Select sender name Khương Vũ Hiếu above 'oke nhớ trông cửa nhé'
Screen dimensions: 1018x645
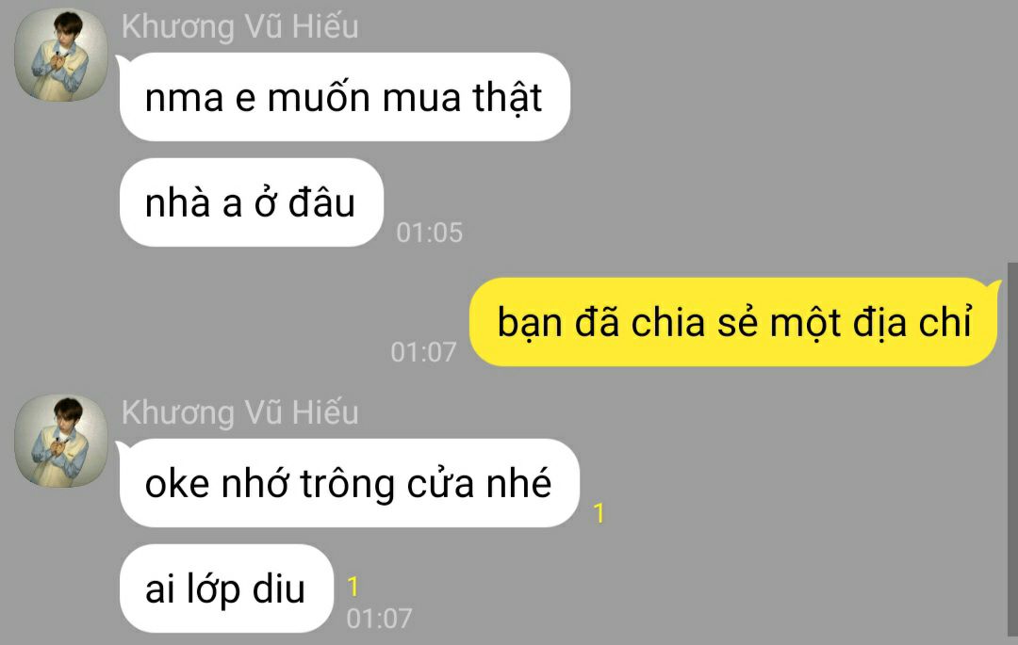click(239, 413)
